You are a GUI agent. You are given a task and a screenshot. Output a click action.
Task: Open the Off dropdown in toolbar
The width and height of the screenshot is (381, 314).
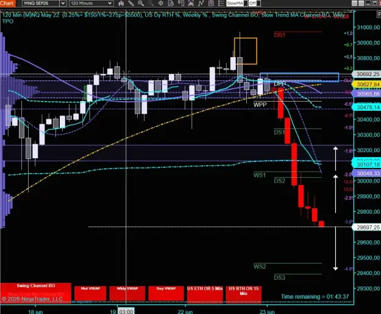[x=254, y=3]
